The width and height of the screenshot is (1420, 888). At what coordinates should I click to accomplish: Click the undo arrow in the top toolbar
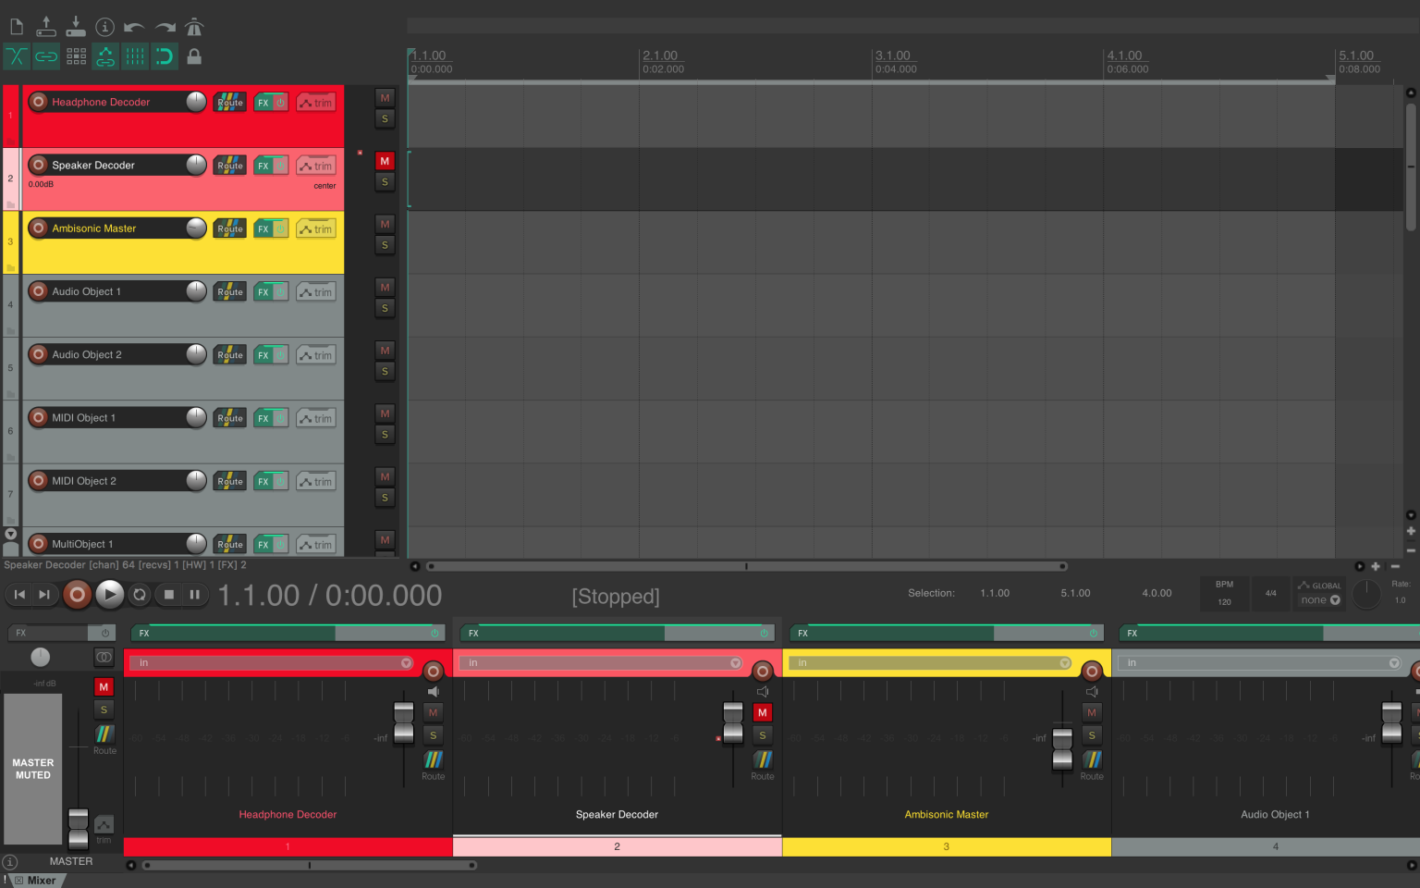134,27
